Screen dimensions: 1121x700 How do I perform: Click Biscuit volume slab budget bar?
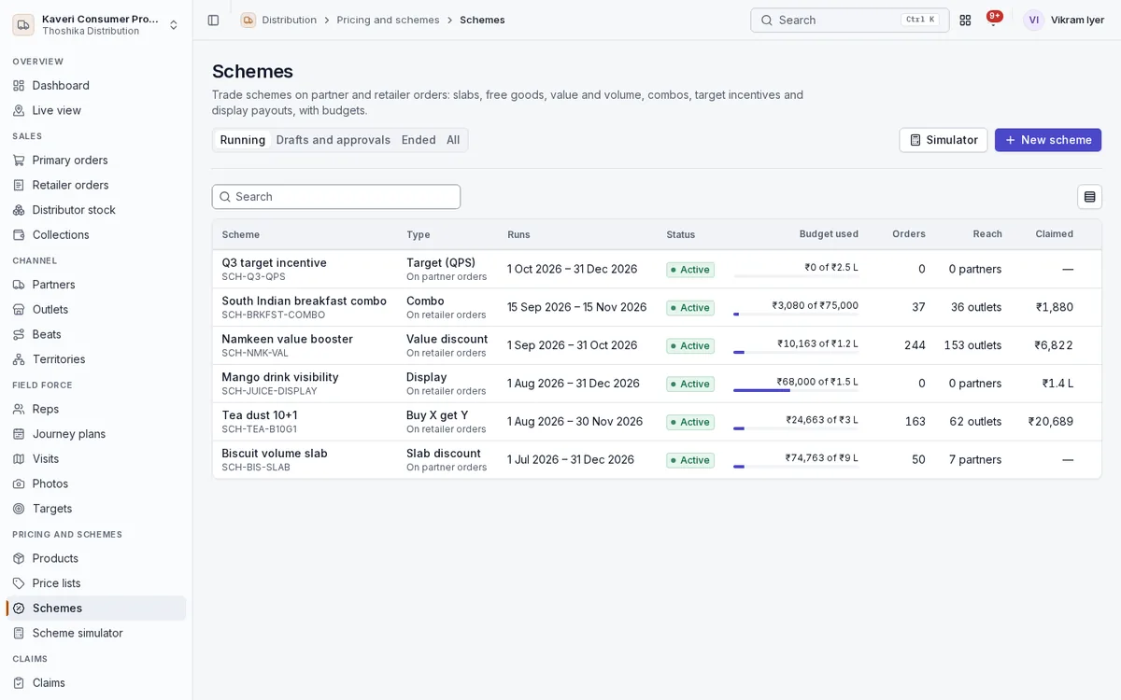[x=796, y=466]
